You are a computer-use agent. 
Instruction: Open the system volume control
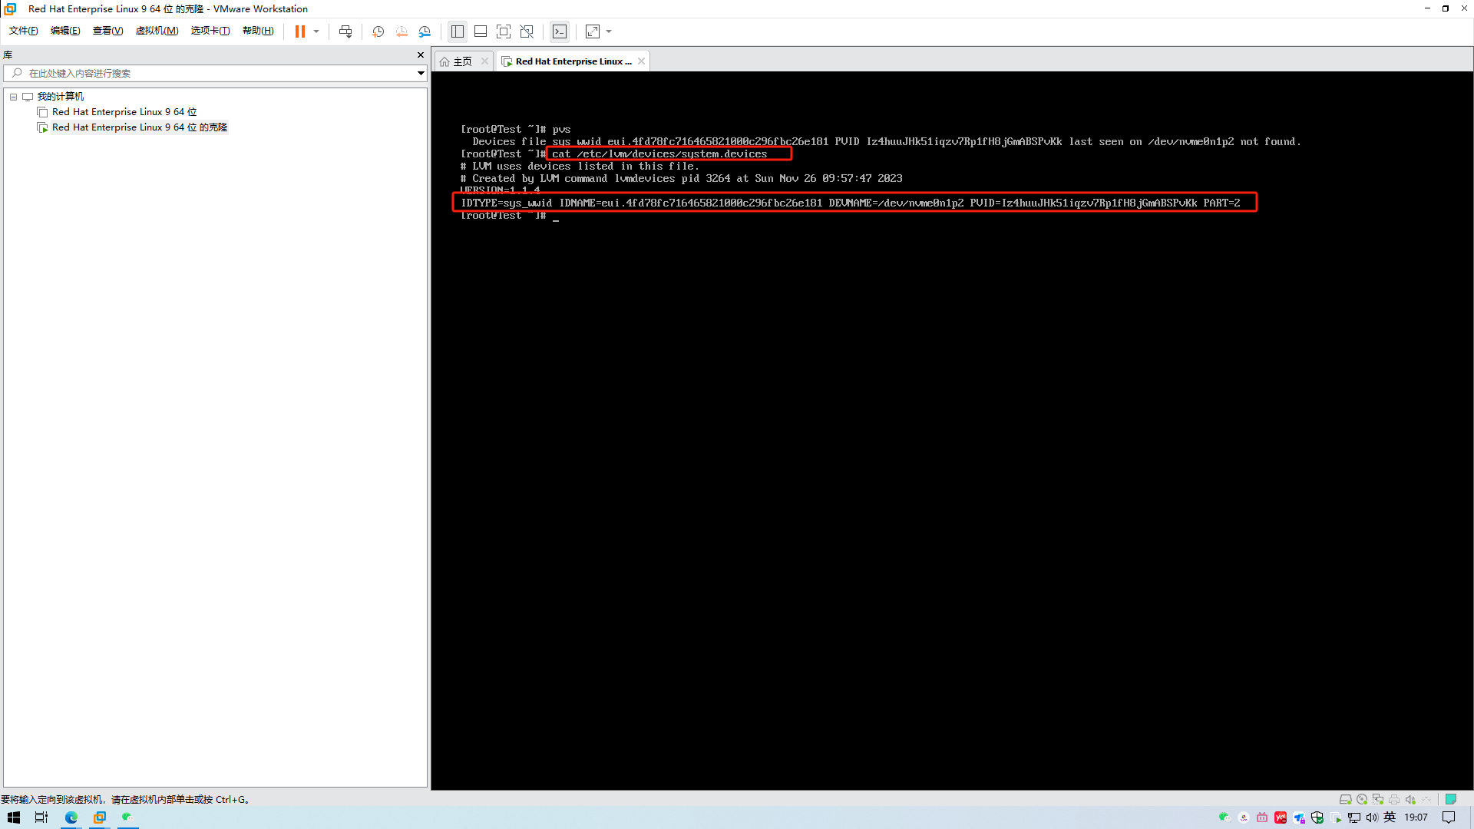click(1372, 817)
